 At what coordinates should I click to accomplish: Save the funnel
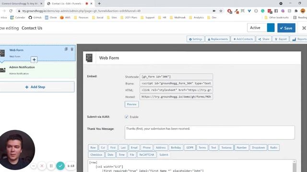point(286,28)
